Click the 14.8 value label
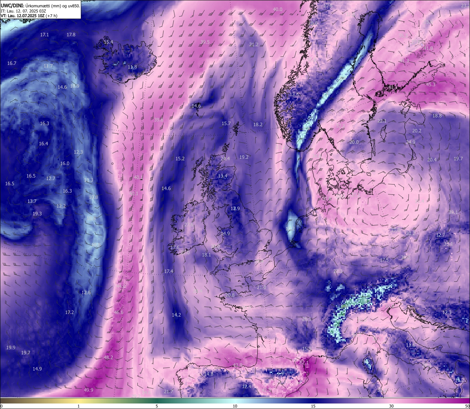Viewport: 470px width, 409px height. click(x=209, y=374)
